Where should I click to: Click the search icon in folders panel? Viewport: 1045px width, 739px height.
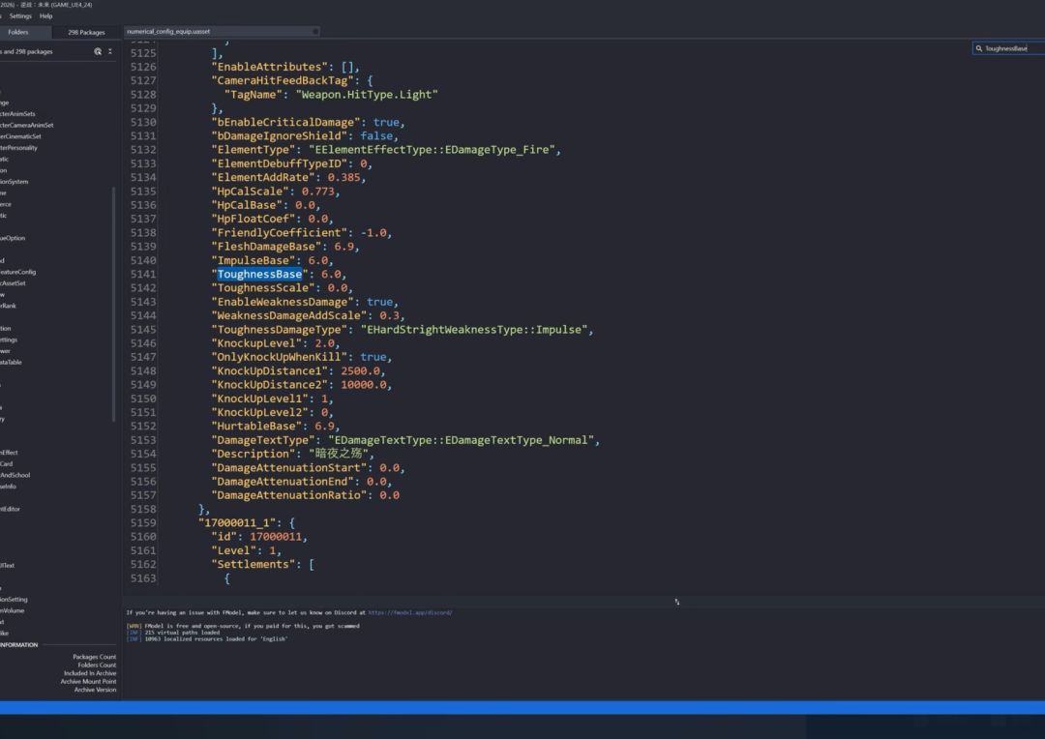[x=98, y=51]
